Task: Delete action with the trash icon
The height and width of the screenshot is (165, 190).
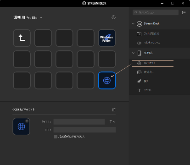Action: (x=114, y=110)
